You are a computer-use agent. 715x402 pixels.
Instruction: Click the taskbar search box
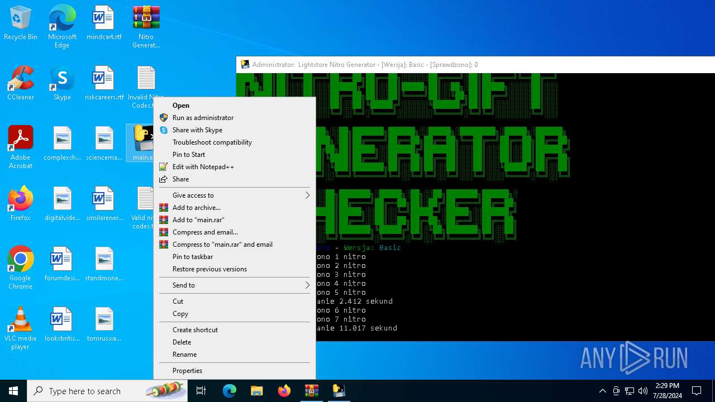click(x=107, y=391)
